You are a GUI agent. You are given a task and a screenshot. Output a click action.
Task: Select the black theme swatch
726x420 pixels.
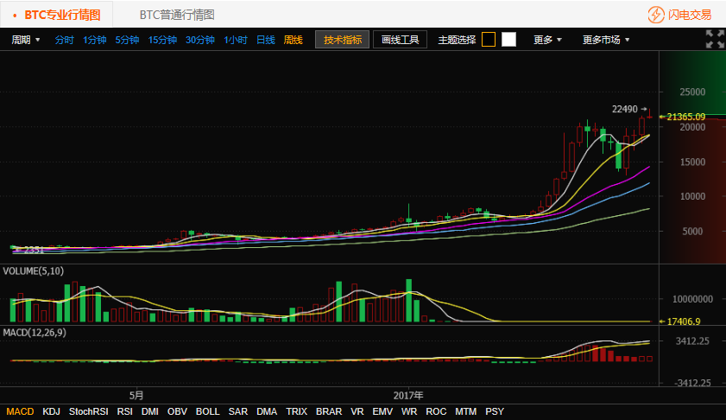coord(489,40)
